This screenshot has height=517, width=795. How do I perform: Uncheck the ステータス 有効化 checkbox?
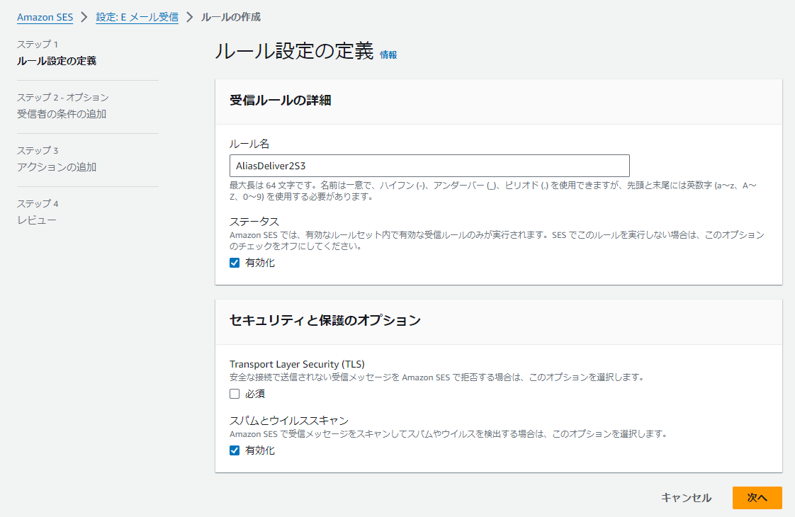click(x=235, y=263)
